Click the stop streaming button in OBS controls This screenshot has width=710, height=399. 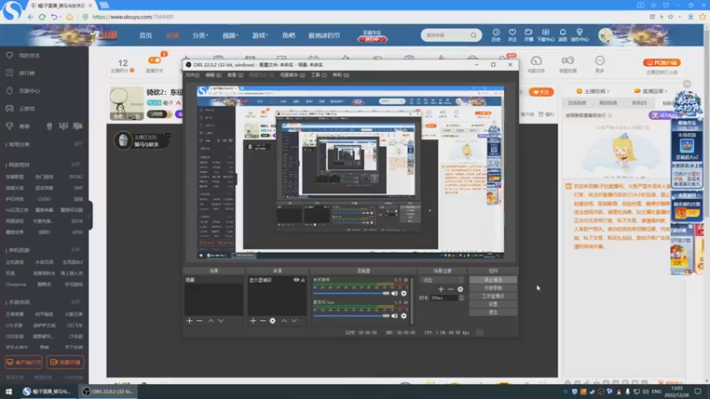[x=493, y=280]
